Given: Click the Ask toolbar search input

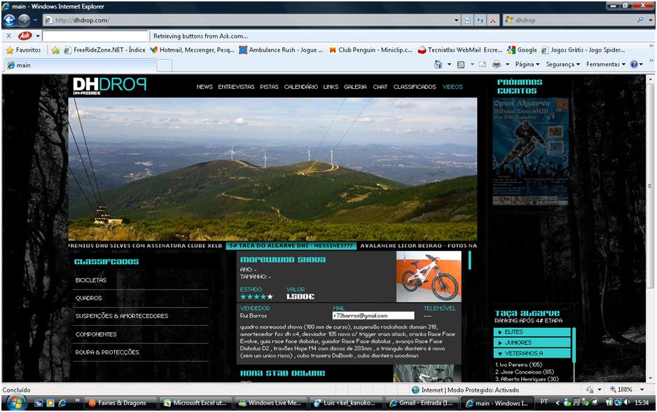Looking at the screenshot, I should pyautogui.click(x=95, y=36).
